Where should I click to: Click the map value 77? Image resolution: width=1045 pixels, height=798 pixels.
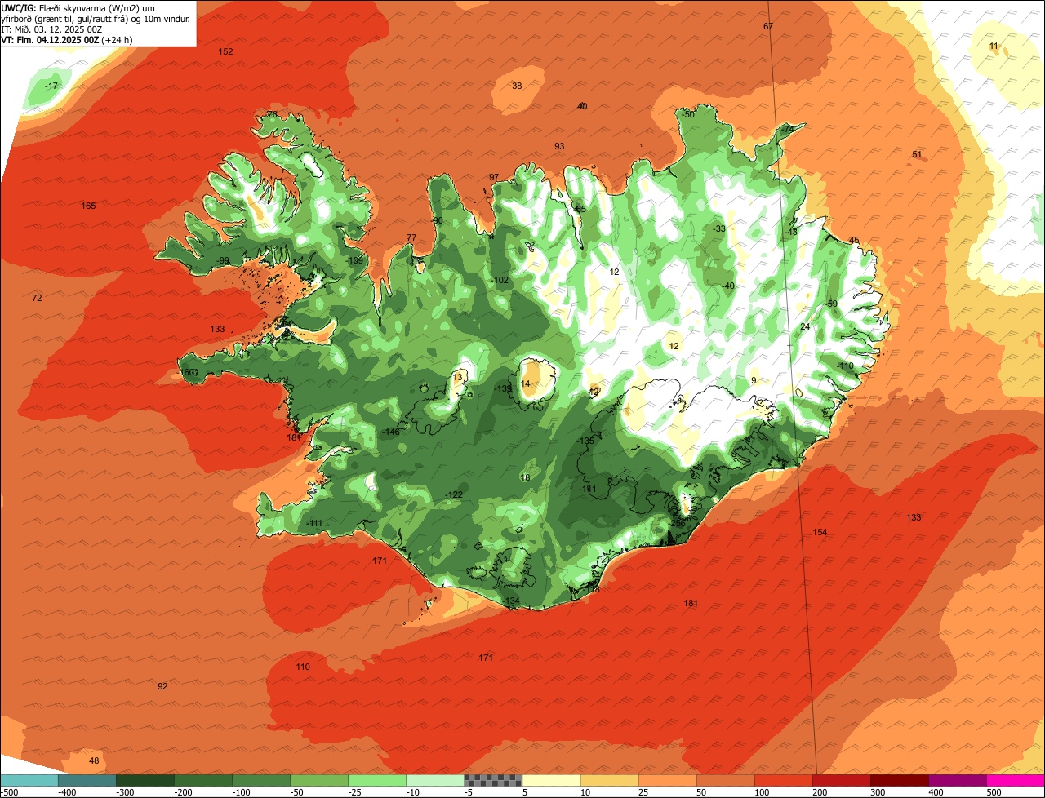pos(411,237)
